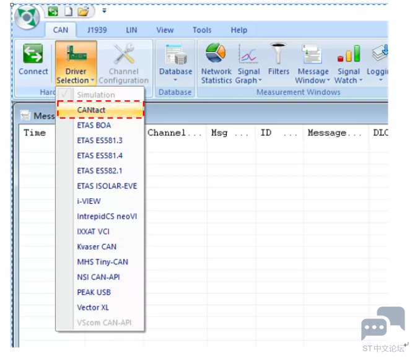
Task: Select CANtact from the driver list
Action: point(100,110)
